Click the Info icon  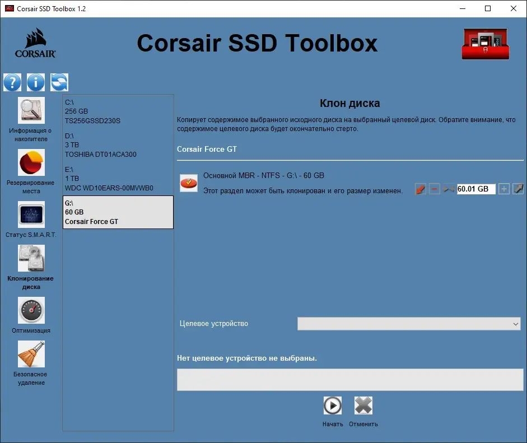click(x=36, y=82)
